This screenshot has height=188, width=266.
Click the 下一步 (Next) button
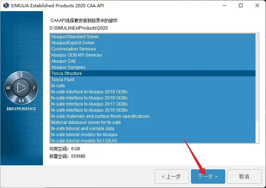click(208, 176)
